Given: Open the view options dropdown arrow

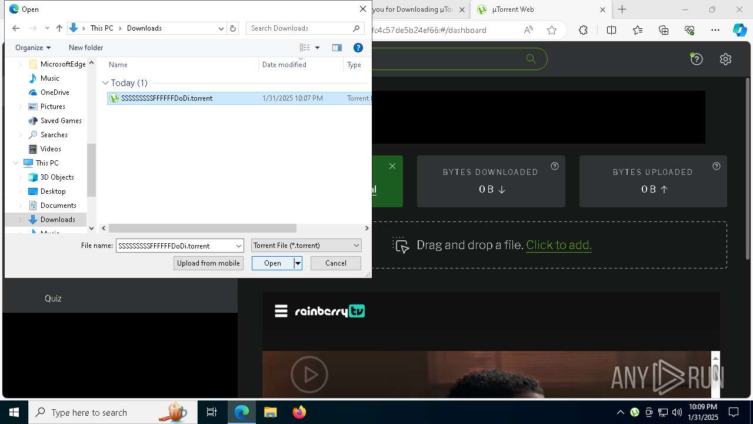Looking at the screenshot, I should pos(317,48).
